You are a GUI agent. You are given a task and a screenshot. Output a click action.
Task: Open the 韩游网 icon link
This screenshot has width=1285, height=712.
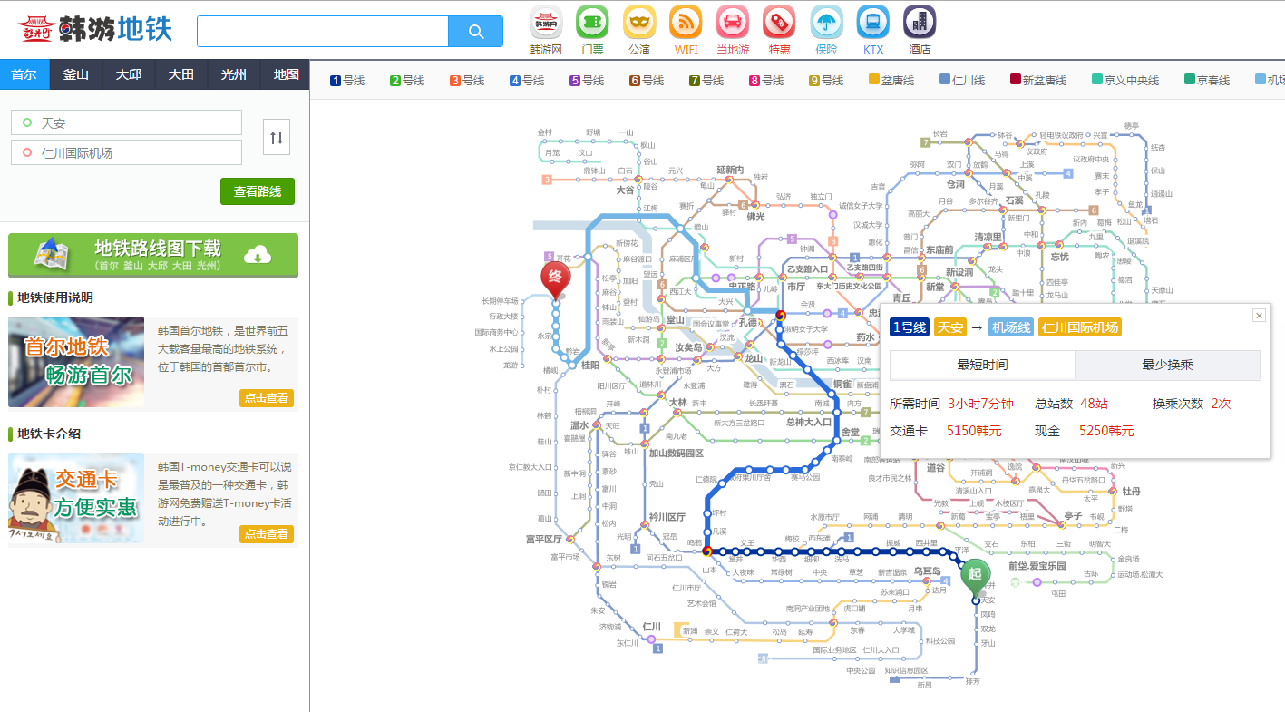click(x=546, y=30)
